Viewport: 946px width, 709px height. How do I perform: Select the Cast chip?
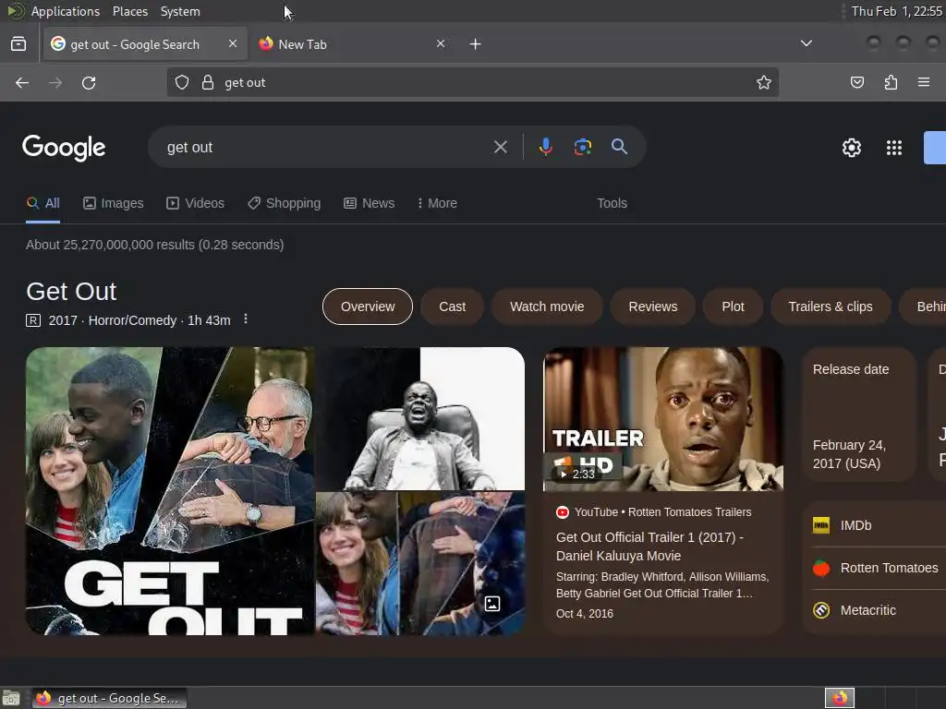[x=452, y=306]
